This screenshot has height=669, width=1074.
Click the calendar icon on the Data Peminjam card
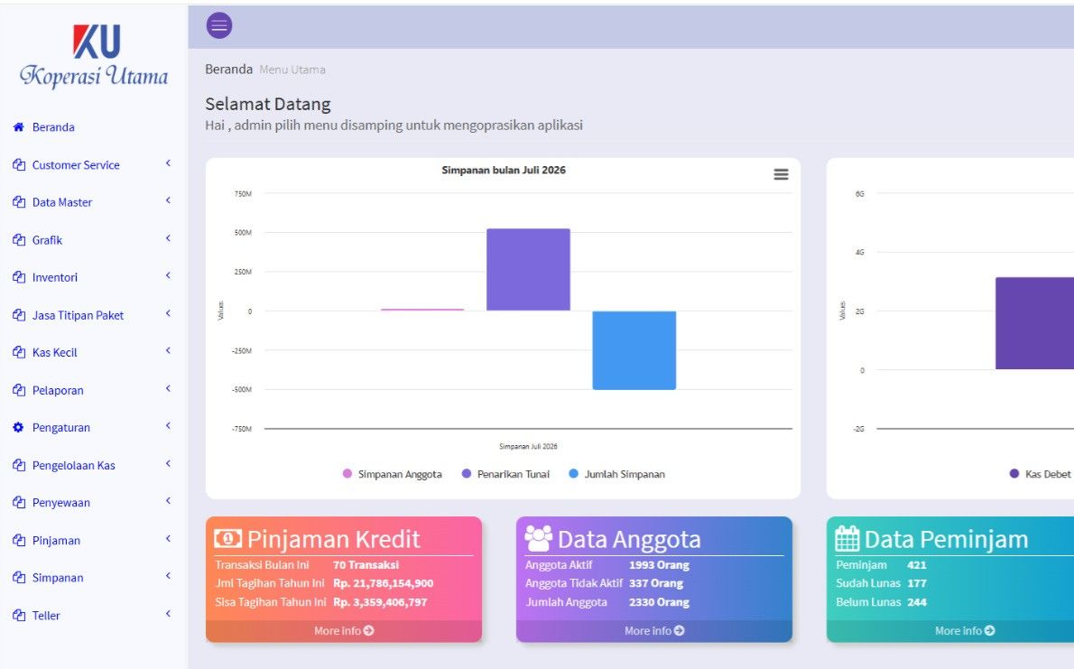click(847, 538)
